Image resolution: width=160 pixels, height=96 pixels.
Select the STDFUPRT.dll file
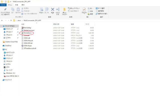[x=28, y=43]
